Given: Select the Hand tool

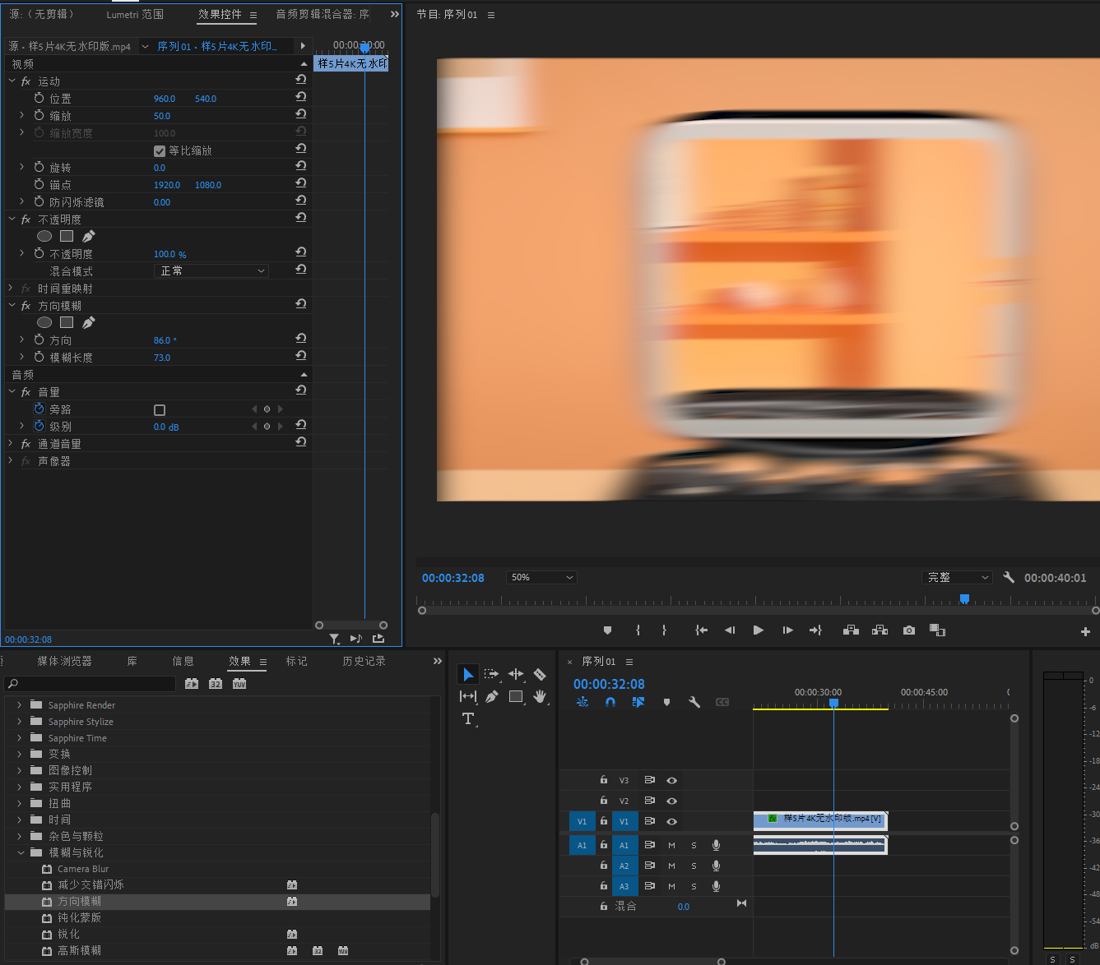Looking at the screenshot, I should click(540, 696).
